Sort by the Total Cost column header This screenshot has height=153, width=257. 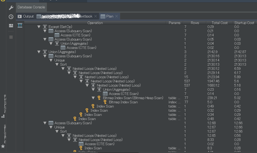220,23
